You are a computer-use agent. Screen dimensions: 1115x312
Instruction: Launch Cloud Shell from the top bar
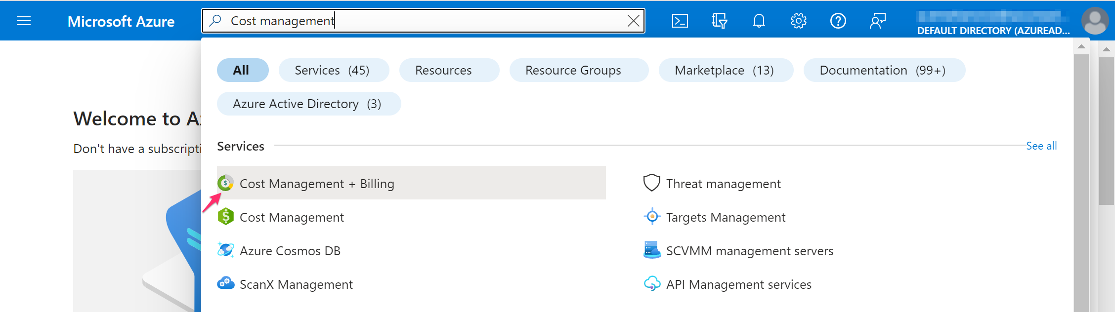pyautogui.click(x=680, y=21)
